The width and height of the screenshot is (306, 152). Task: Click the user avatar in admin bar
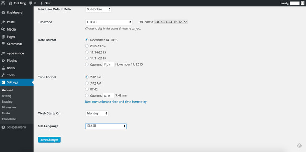302,3
